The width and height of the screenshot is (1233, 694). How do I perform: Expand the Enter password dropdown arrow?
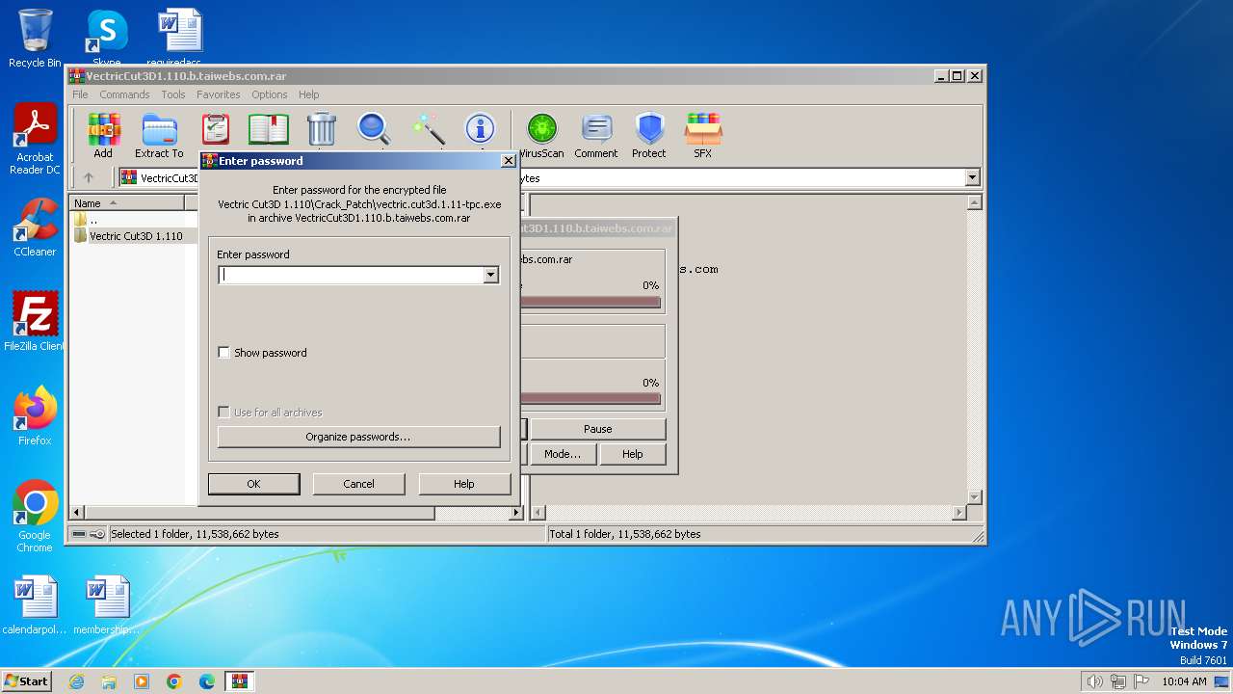(x=490, y=275)
